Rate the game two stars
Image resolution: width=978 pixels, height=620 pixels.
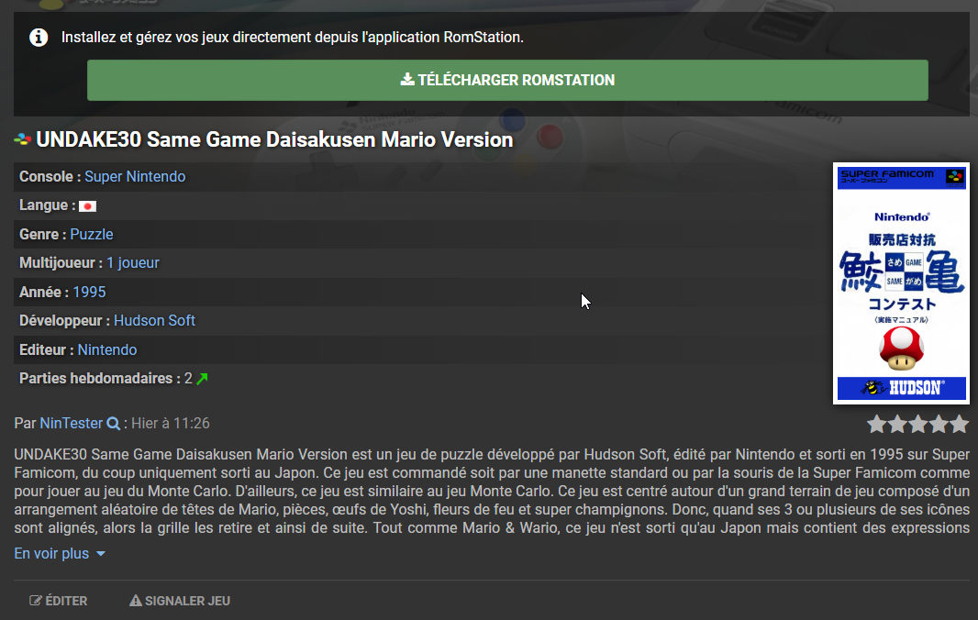pyautogui.click(x=897, y=424)
